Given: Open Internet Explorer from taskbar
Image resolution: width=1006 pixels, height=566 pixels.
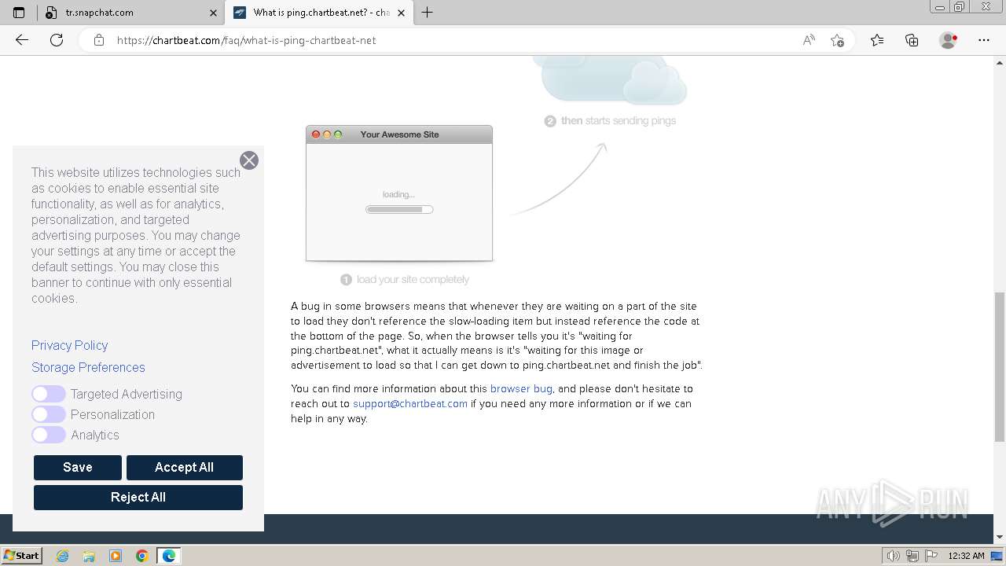Looking at the screenshot, I should tap(63, 556).
